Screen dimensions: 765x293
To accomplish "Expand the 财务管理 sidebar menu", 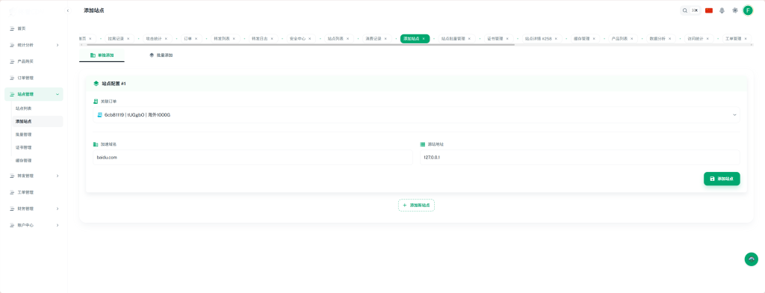I will point(34,209).
